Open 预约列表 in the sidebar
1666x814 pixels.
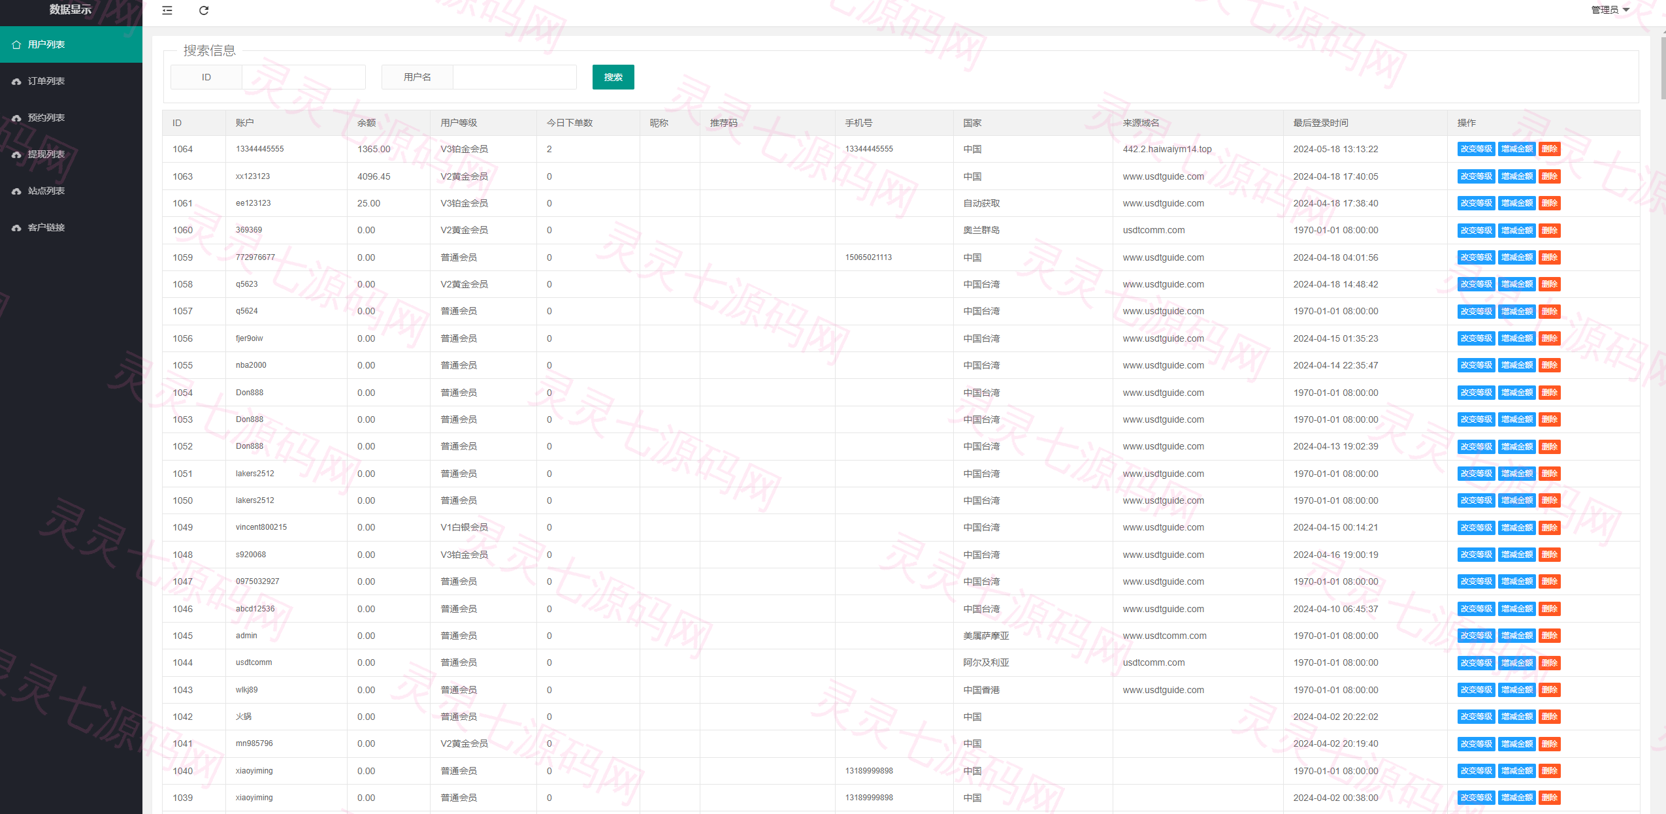[71, 118]
